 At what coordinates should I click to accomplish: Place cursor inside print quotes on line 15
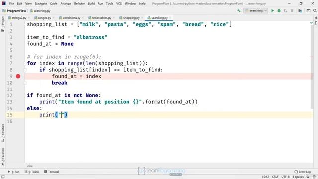(x=61, y=115)
